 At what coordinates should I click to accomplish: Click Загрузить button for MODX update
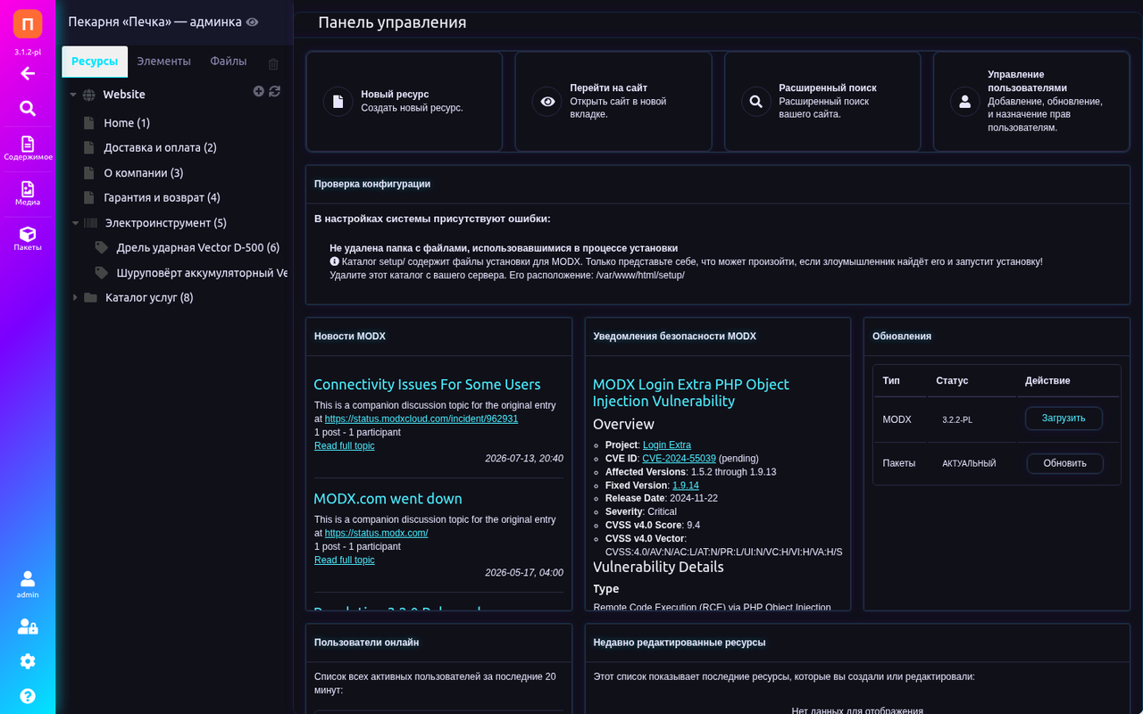pyautogui.click(x=1064, y=419)
